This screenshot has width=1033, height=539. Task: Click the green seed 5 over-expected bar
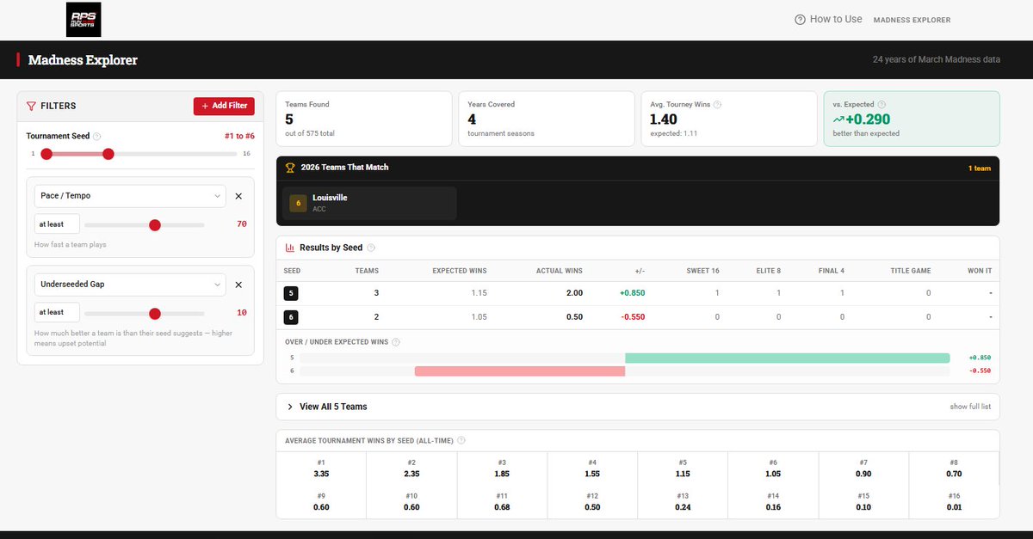click(x=787, y=358)
